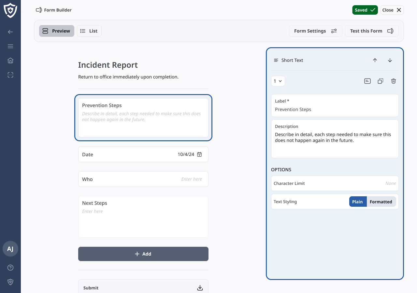
Task: Edit the Label input containing Prevention Steps
Action: [x=335, y=105]
